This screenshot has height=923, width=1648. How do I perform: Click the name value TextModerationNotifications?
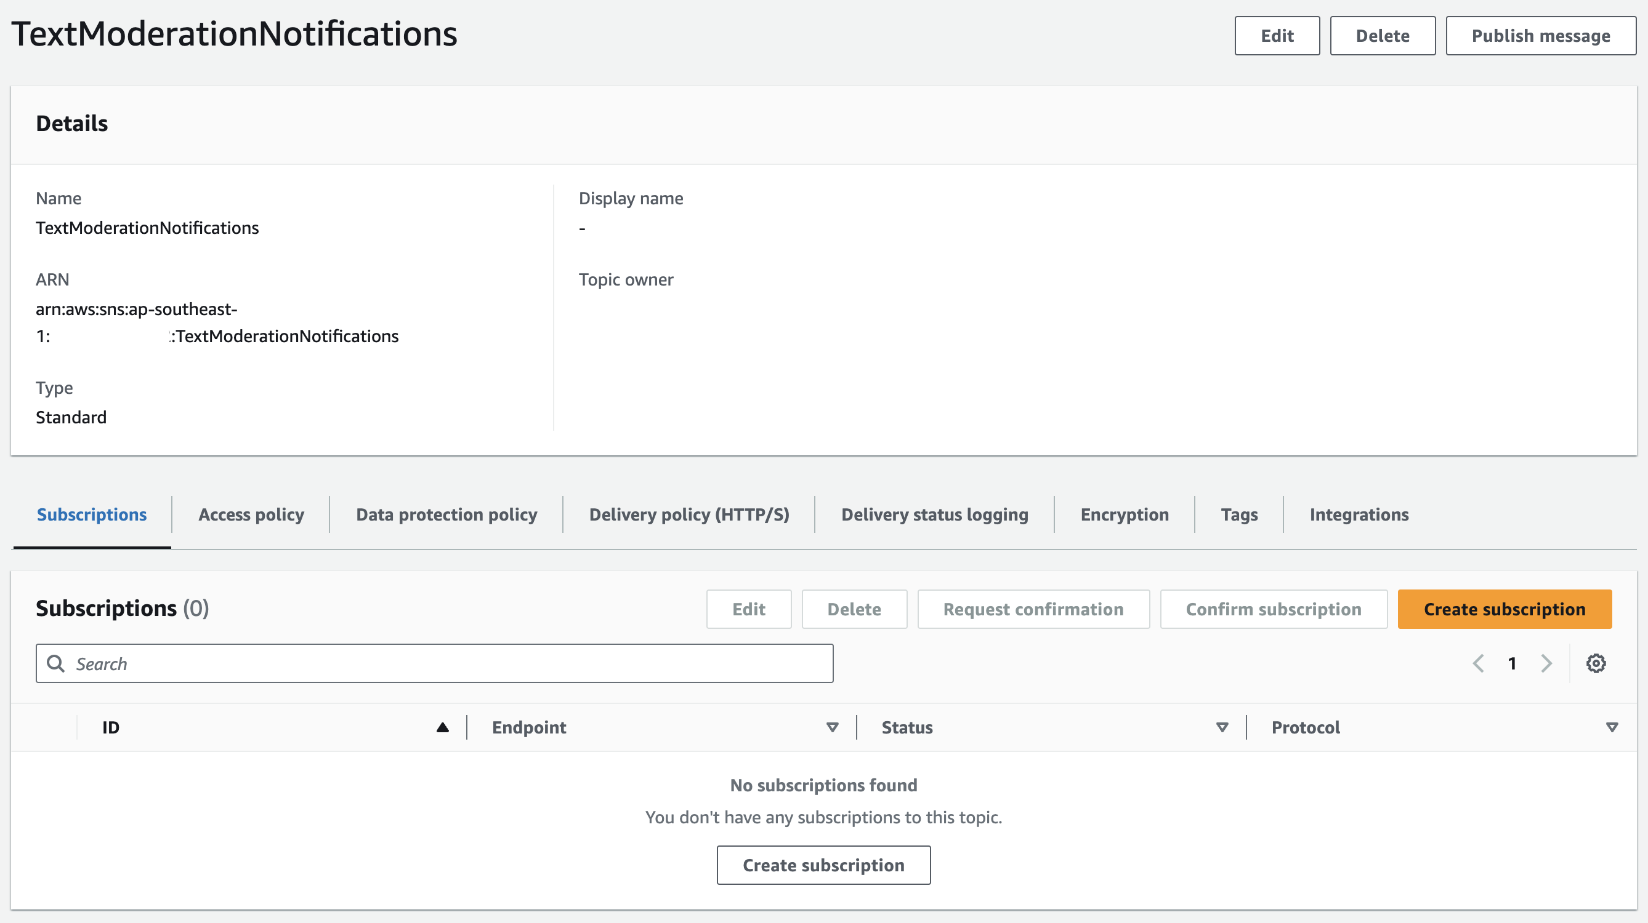[147, 228]
